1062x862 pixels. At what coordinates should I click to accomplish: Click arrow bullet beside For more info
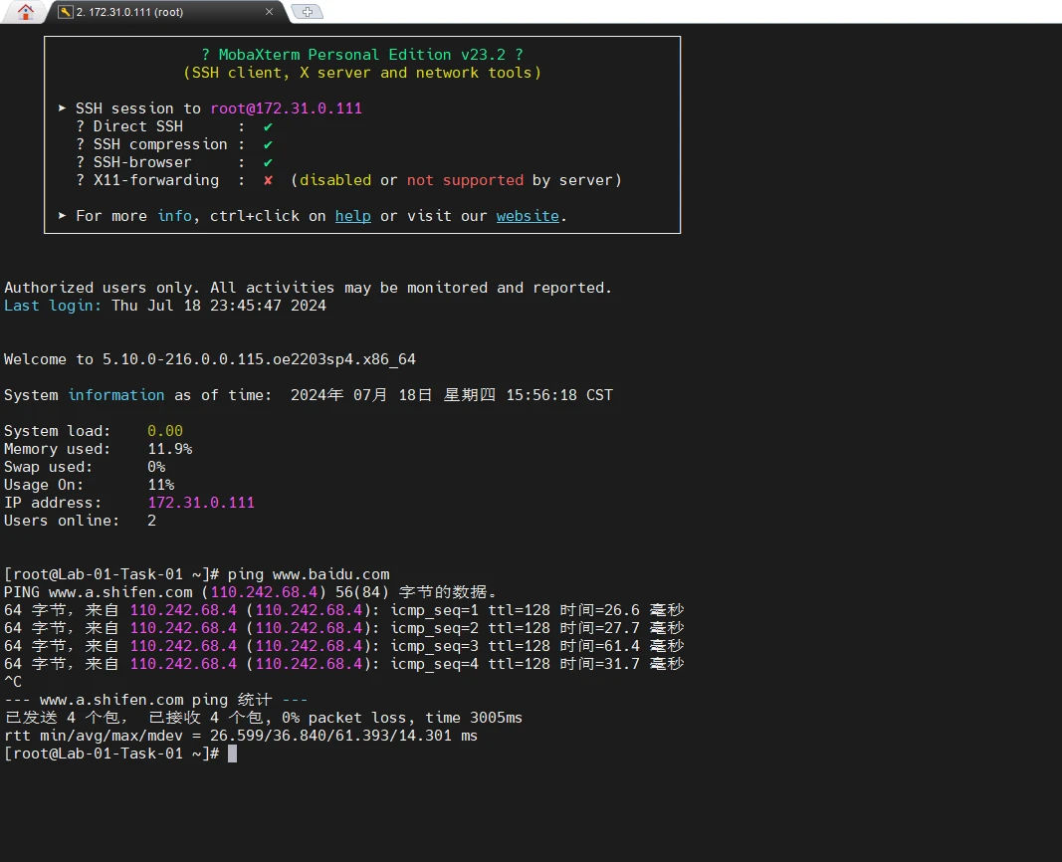(x=63, y=215)
